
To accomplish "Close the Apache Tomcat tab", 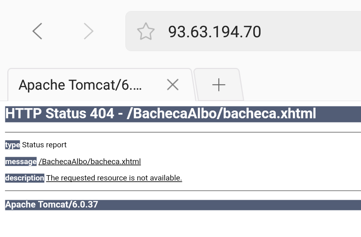I will 173,85.
